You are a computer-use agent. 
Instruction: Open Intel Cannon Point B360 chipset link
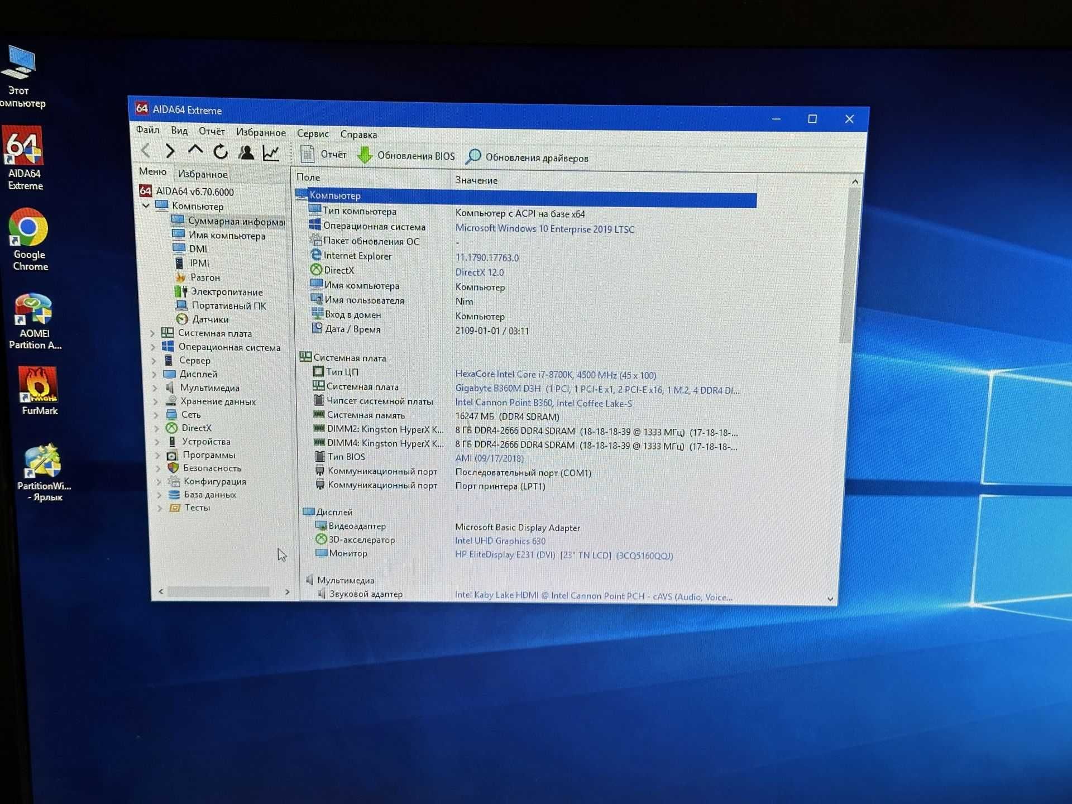(x=543, y=403)
